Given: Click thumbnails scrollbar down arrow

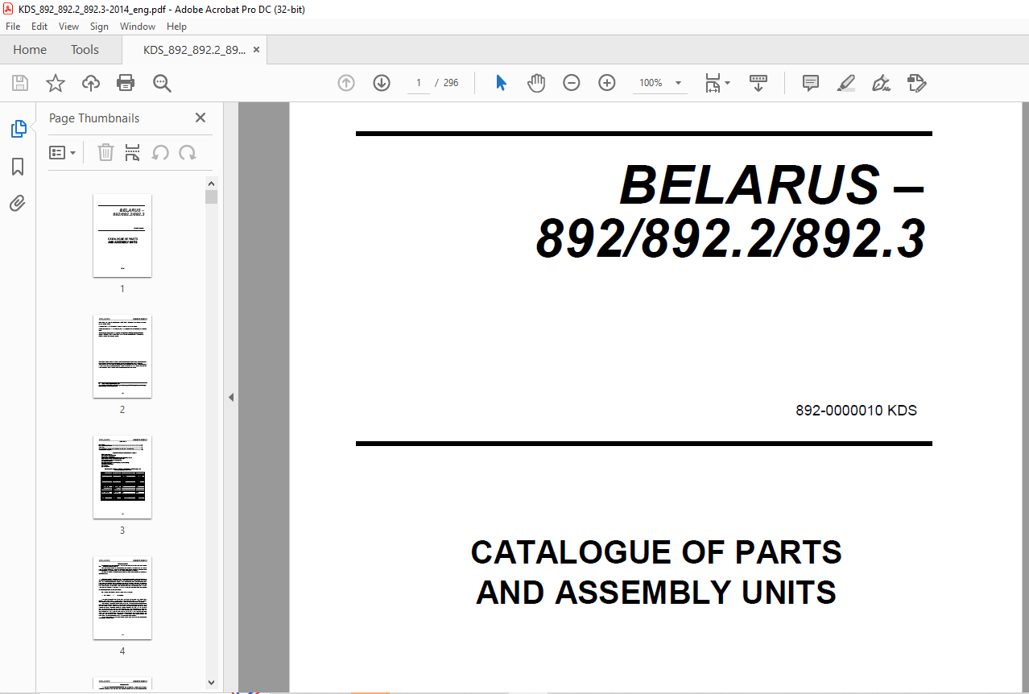Looking at the screenshot, I should (211, 682).
